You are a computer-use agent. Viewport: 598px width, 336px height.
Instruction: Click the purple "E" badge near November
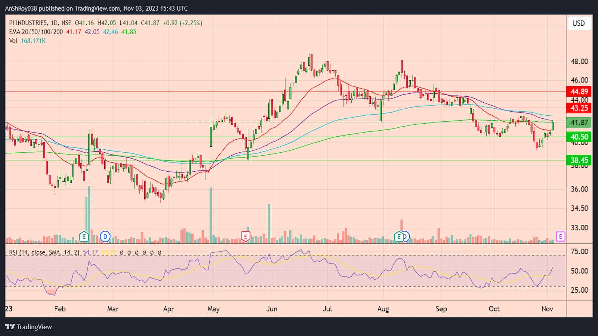click(560, 236)
